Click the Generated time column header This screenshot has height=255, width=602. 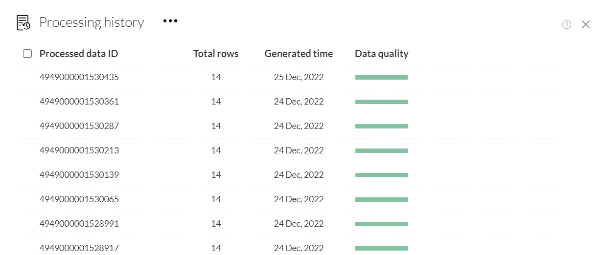(299, 54)
